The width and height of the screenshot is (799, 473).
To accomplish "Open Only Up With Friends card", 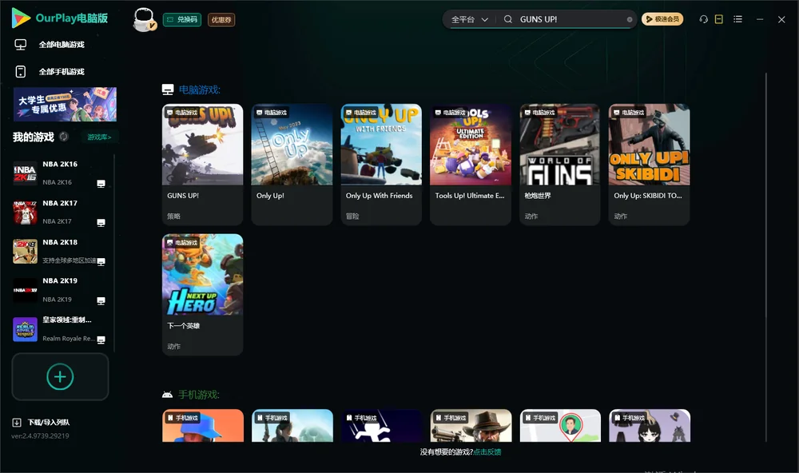I will [x=381, y=164].
